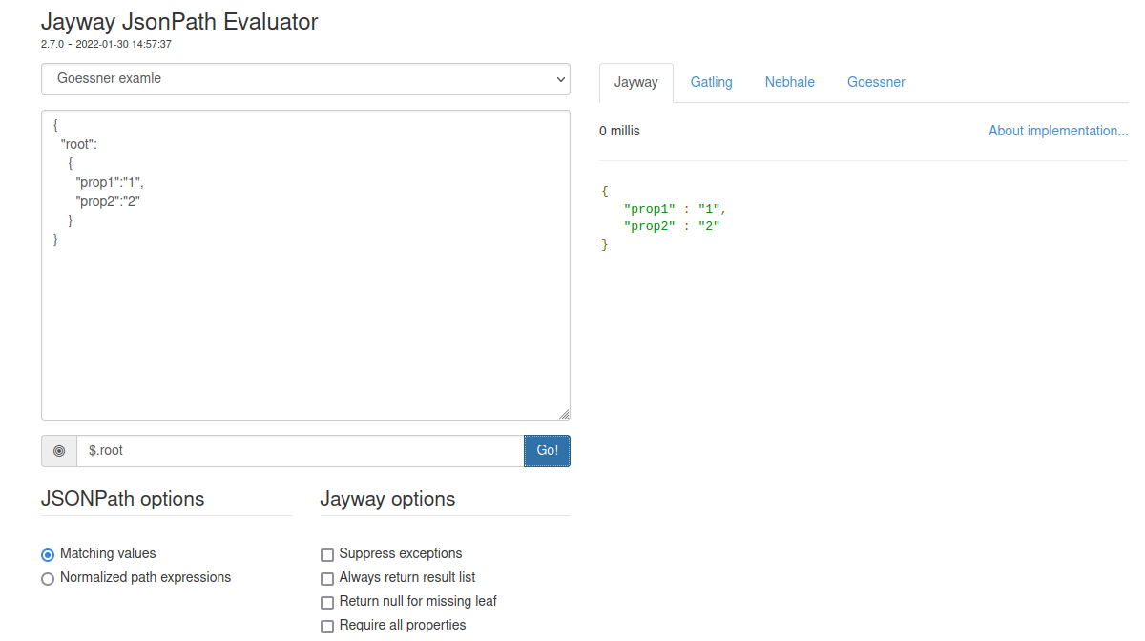The image size is (1145, 641).
Task: Click into the JSON input text area
Action: [x=305, y=265]
